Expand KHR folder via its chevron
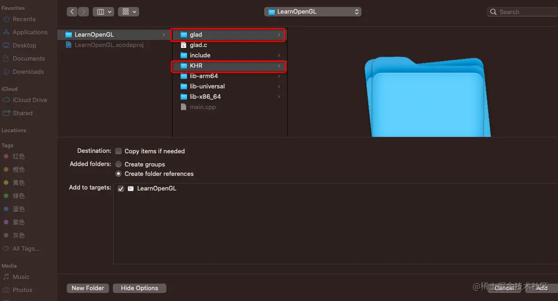This screenshot has height=301, width=558. [279, 65]
